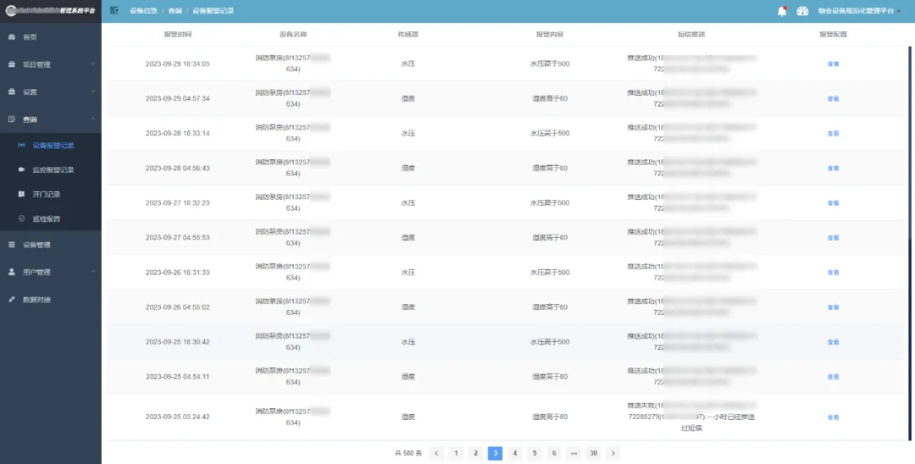Click 消防泵房 device name in 2023-09-28 18:33:14 row

293,134
